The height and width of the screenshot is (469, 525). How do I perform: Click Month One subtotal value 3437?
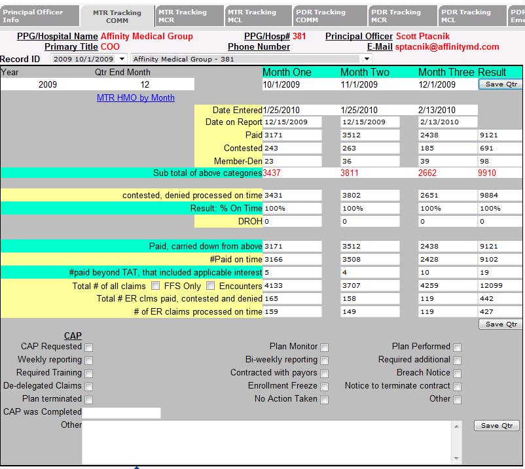click(272, 173)
